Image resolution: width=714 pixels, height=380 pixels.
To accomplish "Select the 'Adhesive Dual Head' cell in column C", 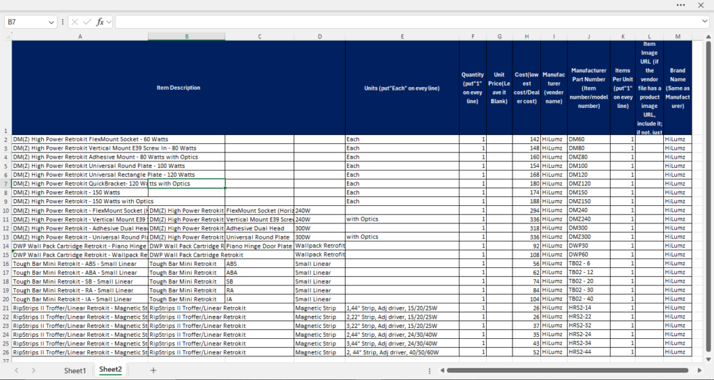I will point(259,228).
